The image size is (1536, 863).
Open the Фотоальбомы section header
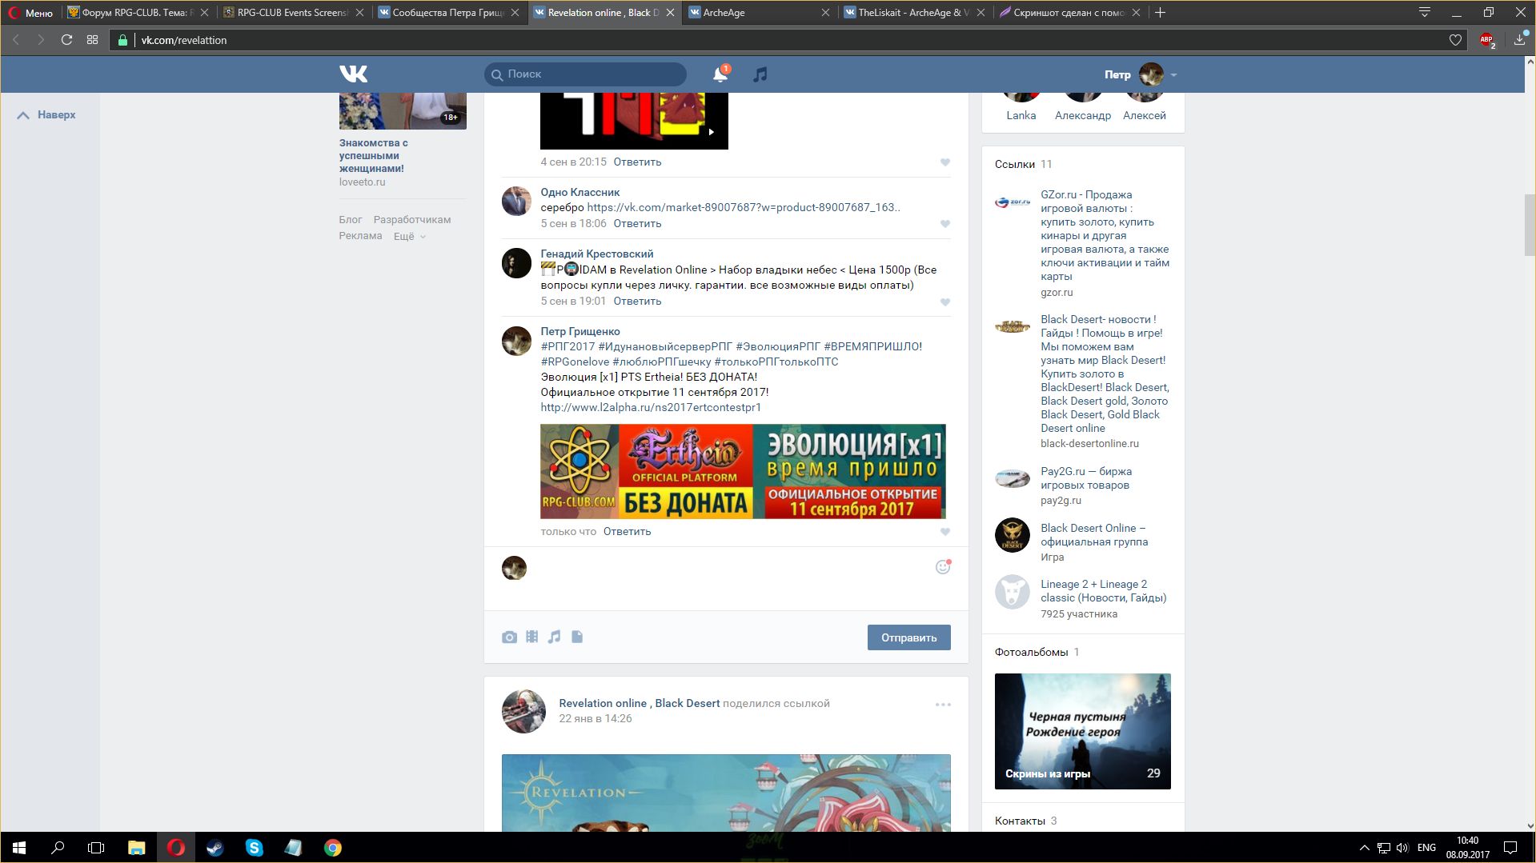click(1031, 653)
